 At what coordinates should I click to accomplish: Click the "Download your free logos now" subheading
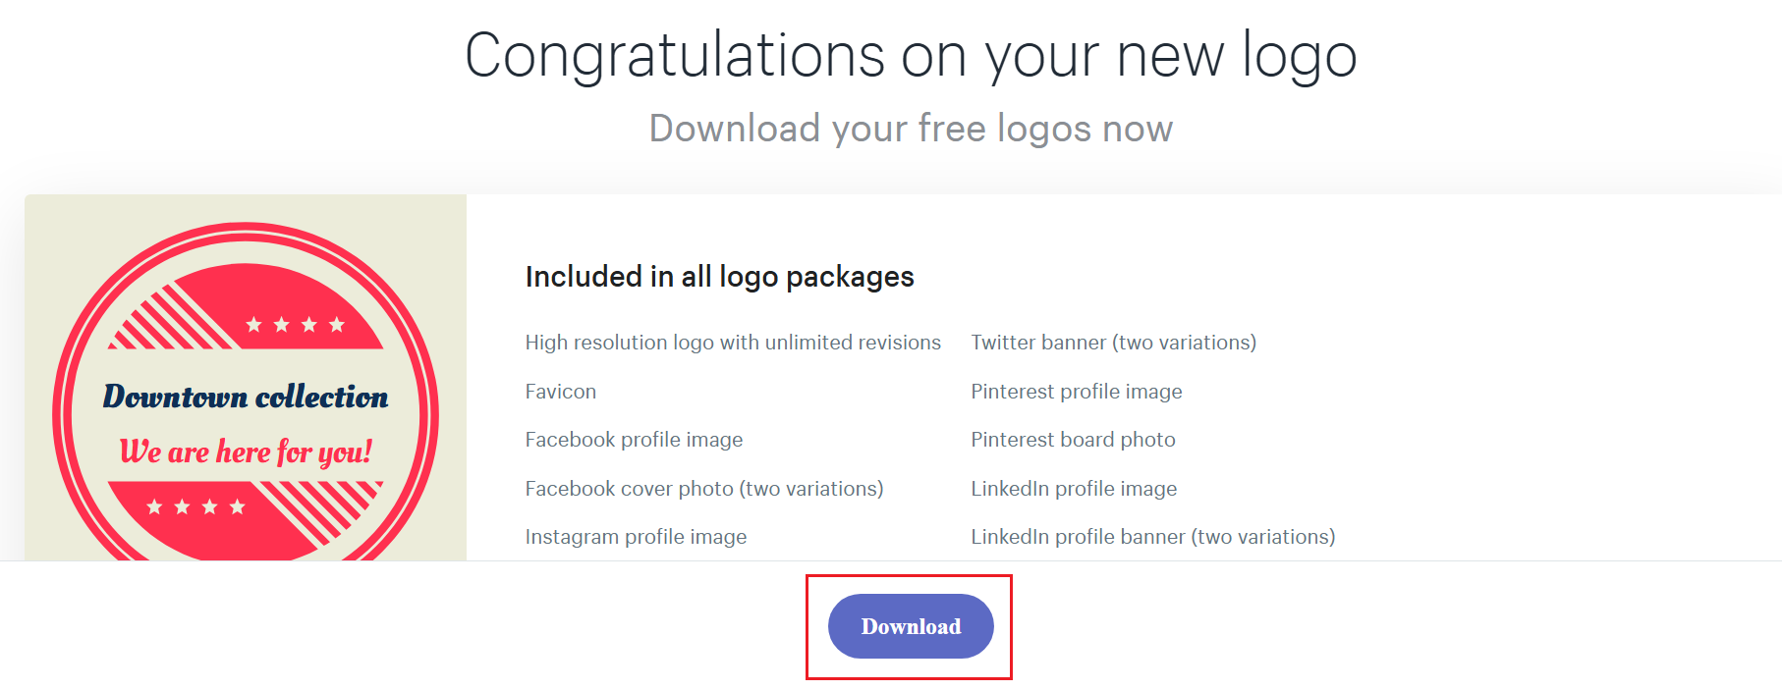[911, 129]
